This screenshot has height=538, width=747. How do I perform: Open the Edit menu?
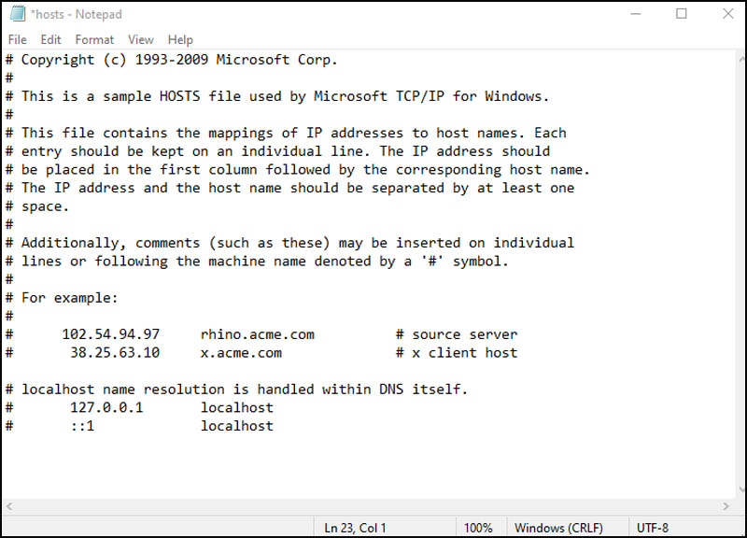coord(50,39)
